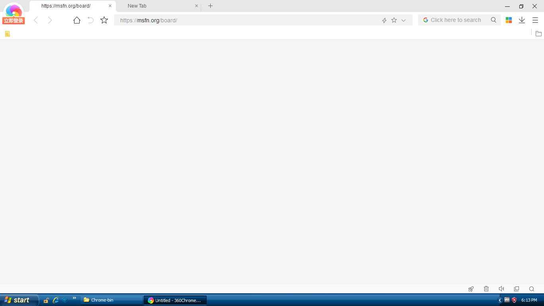This screenshot has height=306, width=544.
Task: Open the bookmarks folder icon at right
Action: point(538,34)
